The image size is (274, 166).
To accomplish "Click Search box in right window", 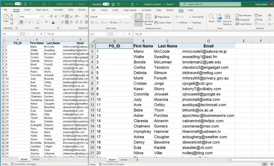I will click(210, 4).
